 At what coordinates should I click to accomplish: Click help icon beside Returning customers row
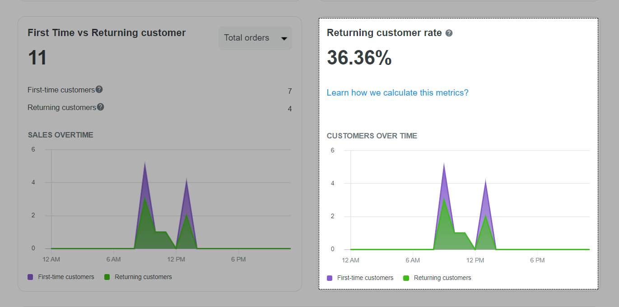[x=101, y=107]
